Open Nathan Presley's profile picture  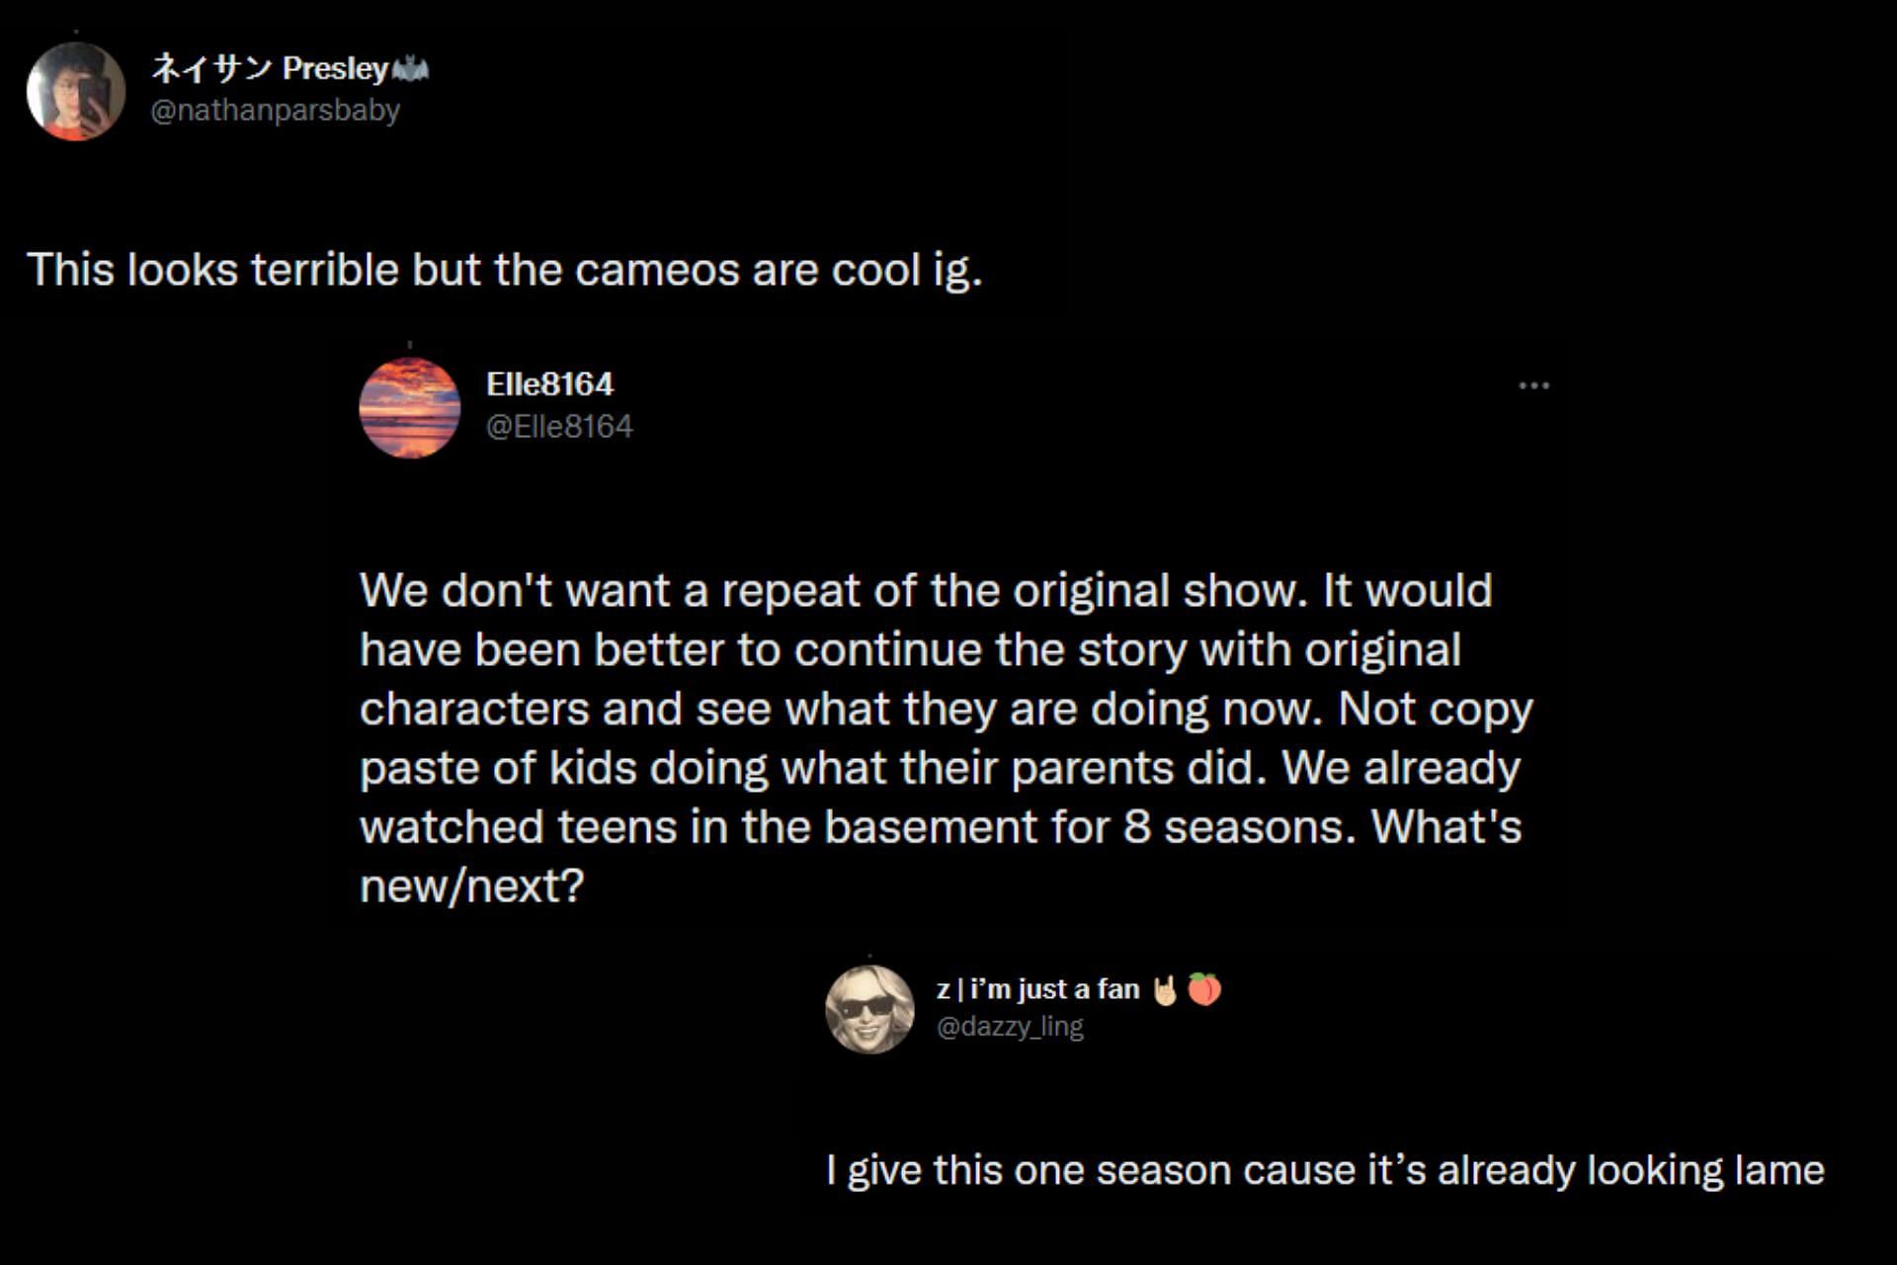(x=76, y=91)
